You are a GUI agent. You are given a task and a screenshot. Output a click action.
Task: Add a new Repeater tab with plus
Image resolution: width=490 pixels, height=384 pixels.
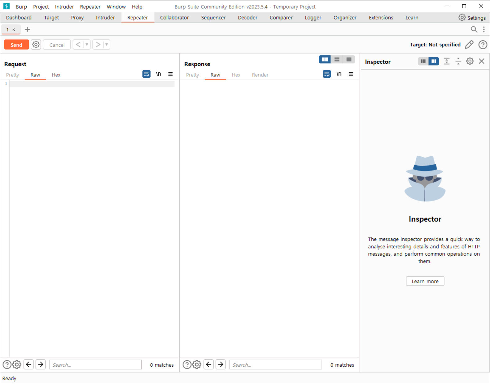[x=27, y=29]
